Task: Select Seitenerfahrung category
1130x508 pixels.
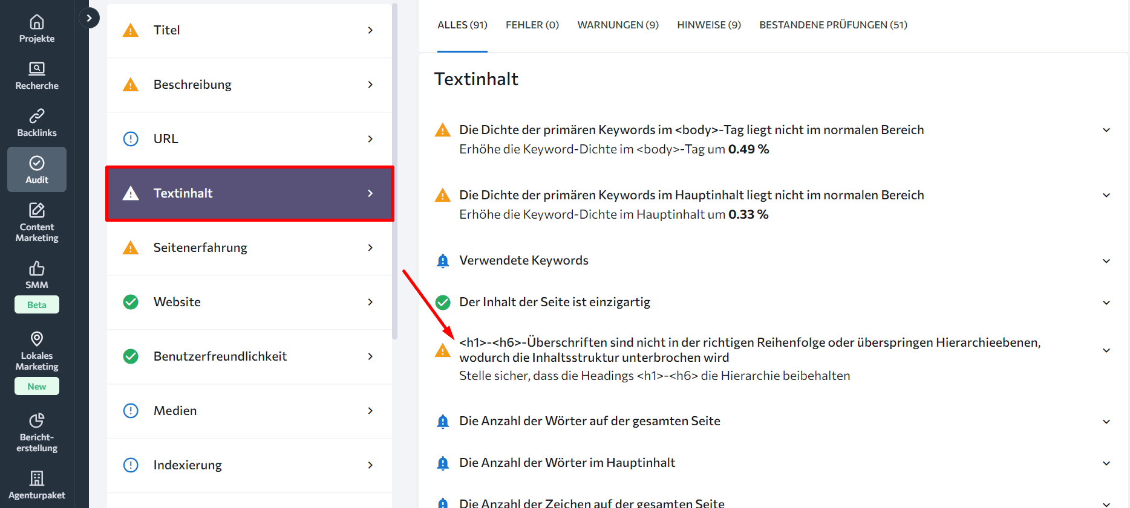Action: click(x=249, y=248)
